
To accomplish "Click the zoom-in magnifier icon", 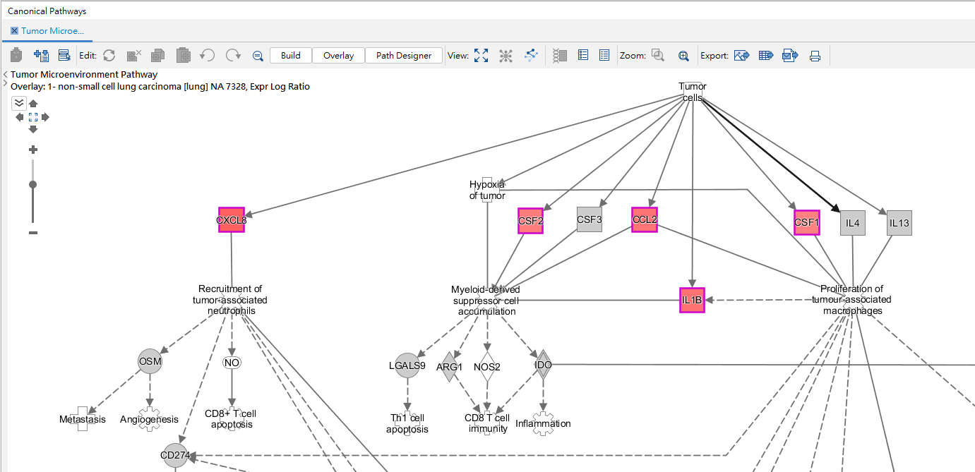I will (x=683, y=56).
